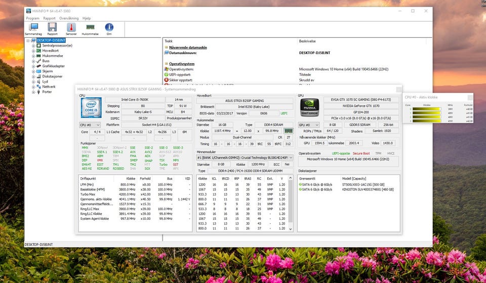Collapse the DESKTOP-DJ5BJNT root node
The width and height of the screenshot is (486, 283).
coord(28,40)
